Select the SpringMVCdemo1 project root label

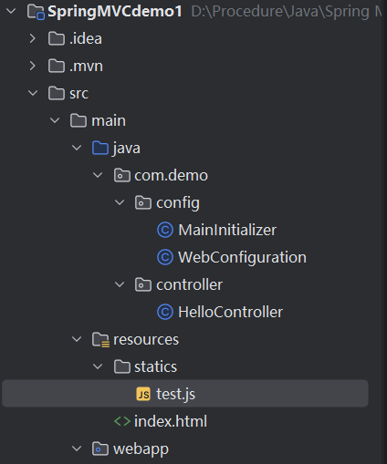tap(115, 12)
